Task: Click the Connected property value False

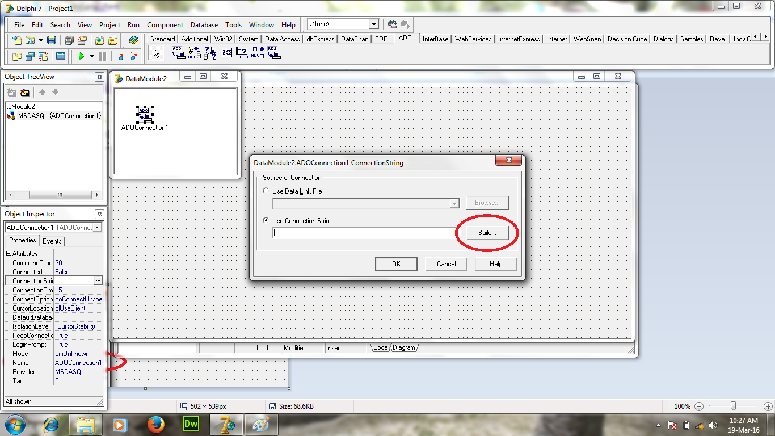Action: [79, 272]
